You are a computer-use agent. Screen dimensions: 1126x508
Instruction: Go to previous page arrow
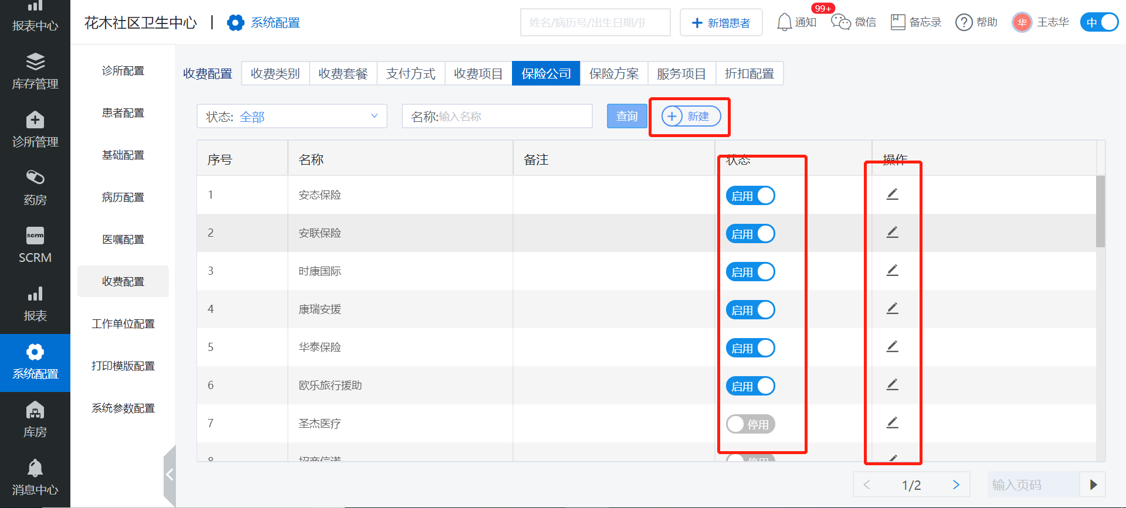(x=867, y=485)
